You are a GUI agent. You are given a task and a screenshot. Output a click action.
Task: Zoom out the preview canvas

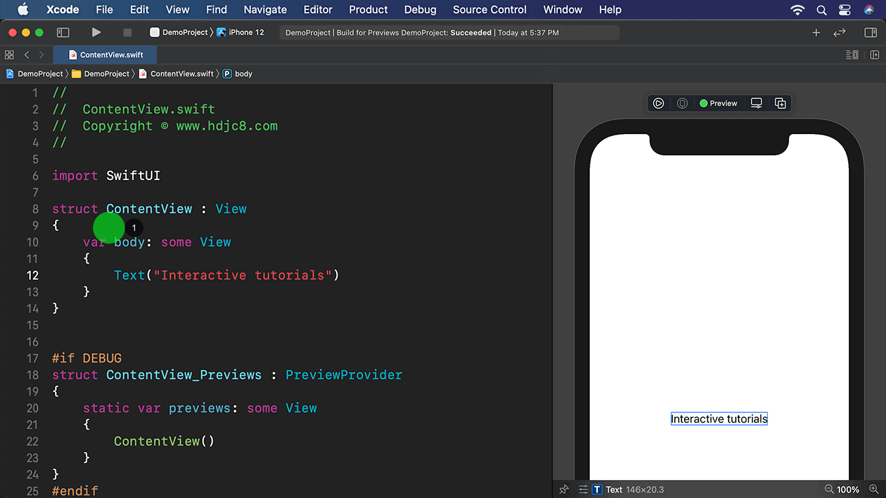click(x=829, y=489)
